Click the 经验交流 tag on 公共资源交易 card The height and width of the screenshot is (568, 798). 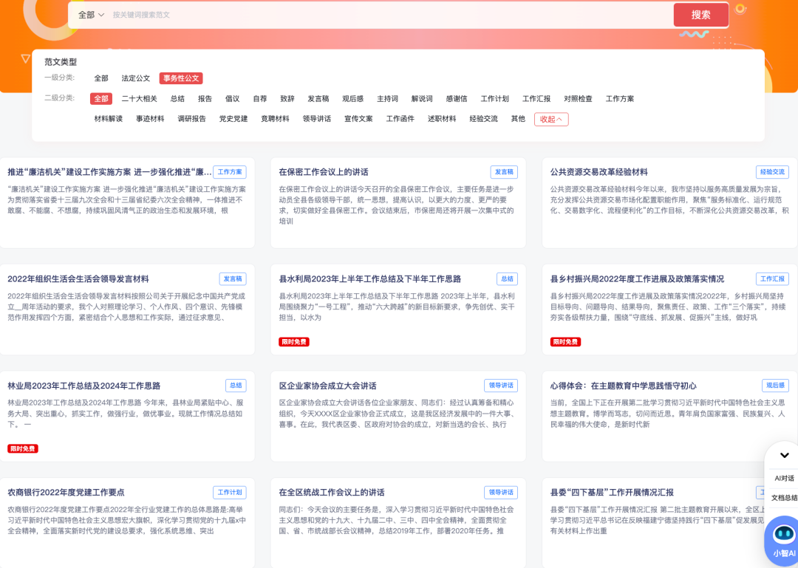(774, 171)
